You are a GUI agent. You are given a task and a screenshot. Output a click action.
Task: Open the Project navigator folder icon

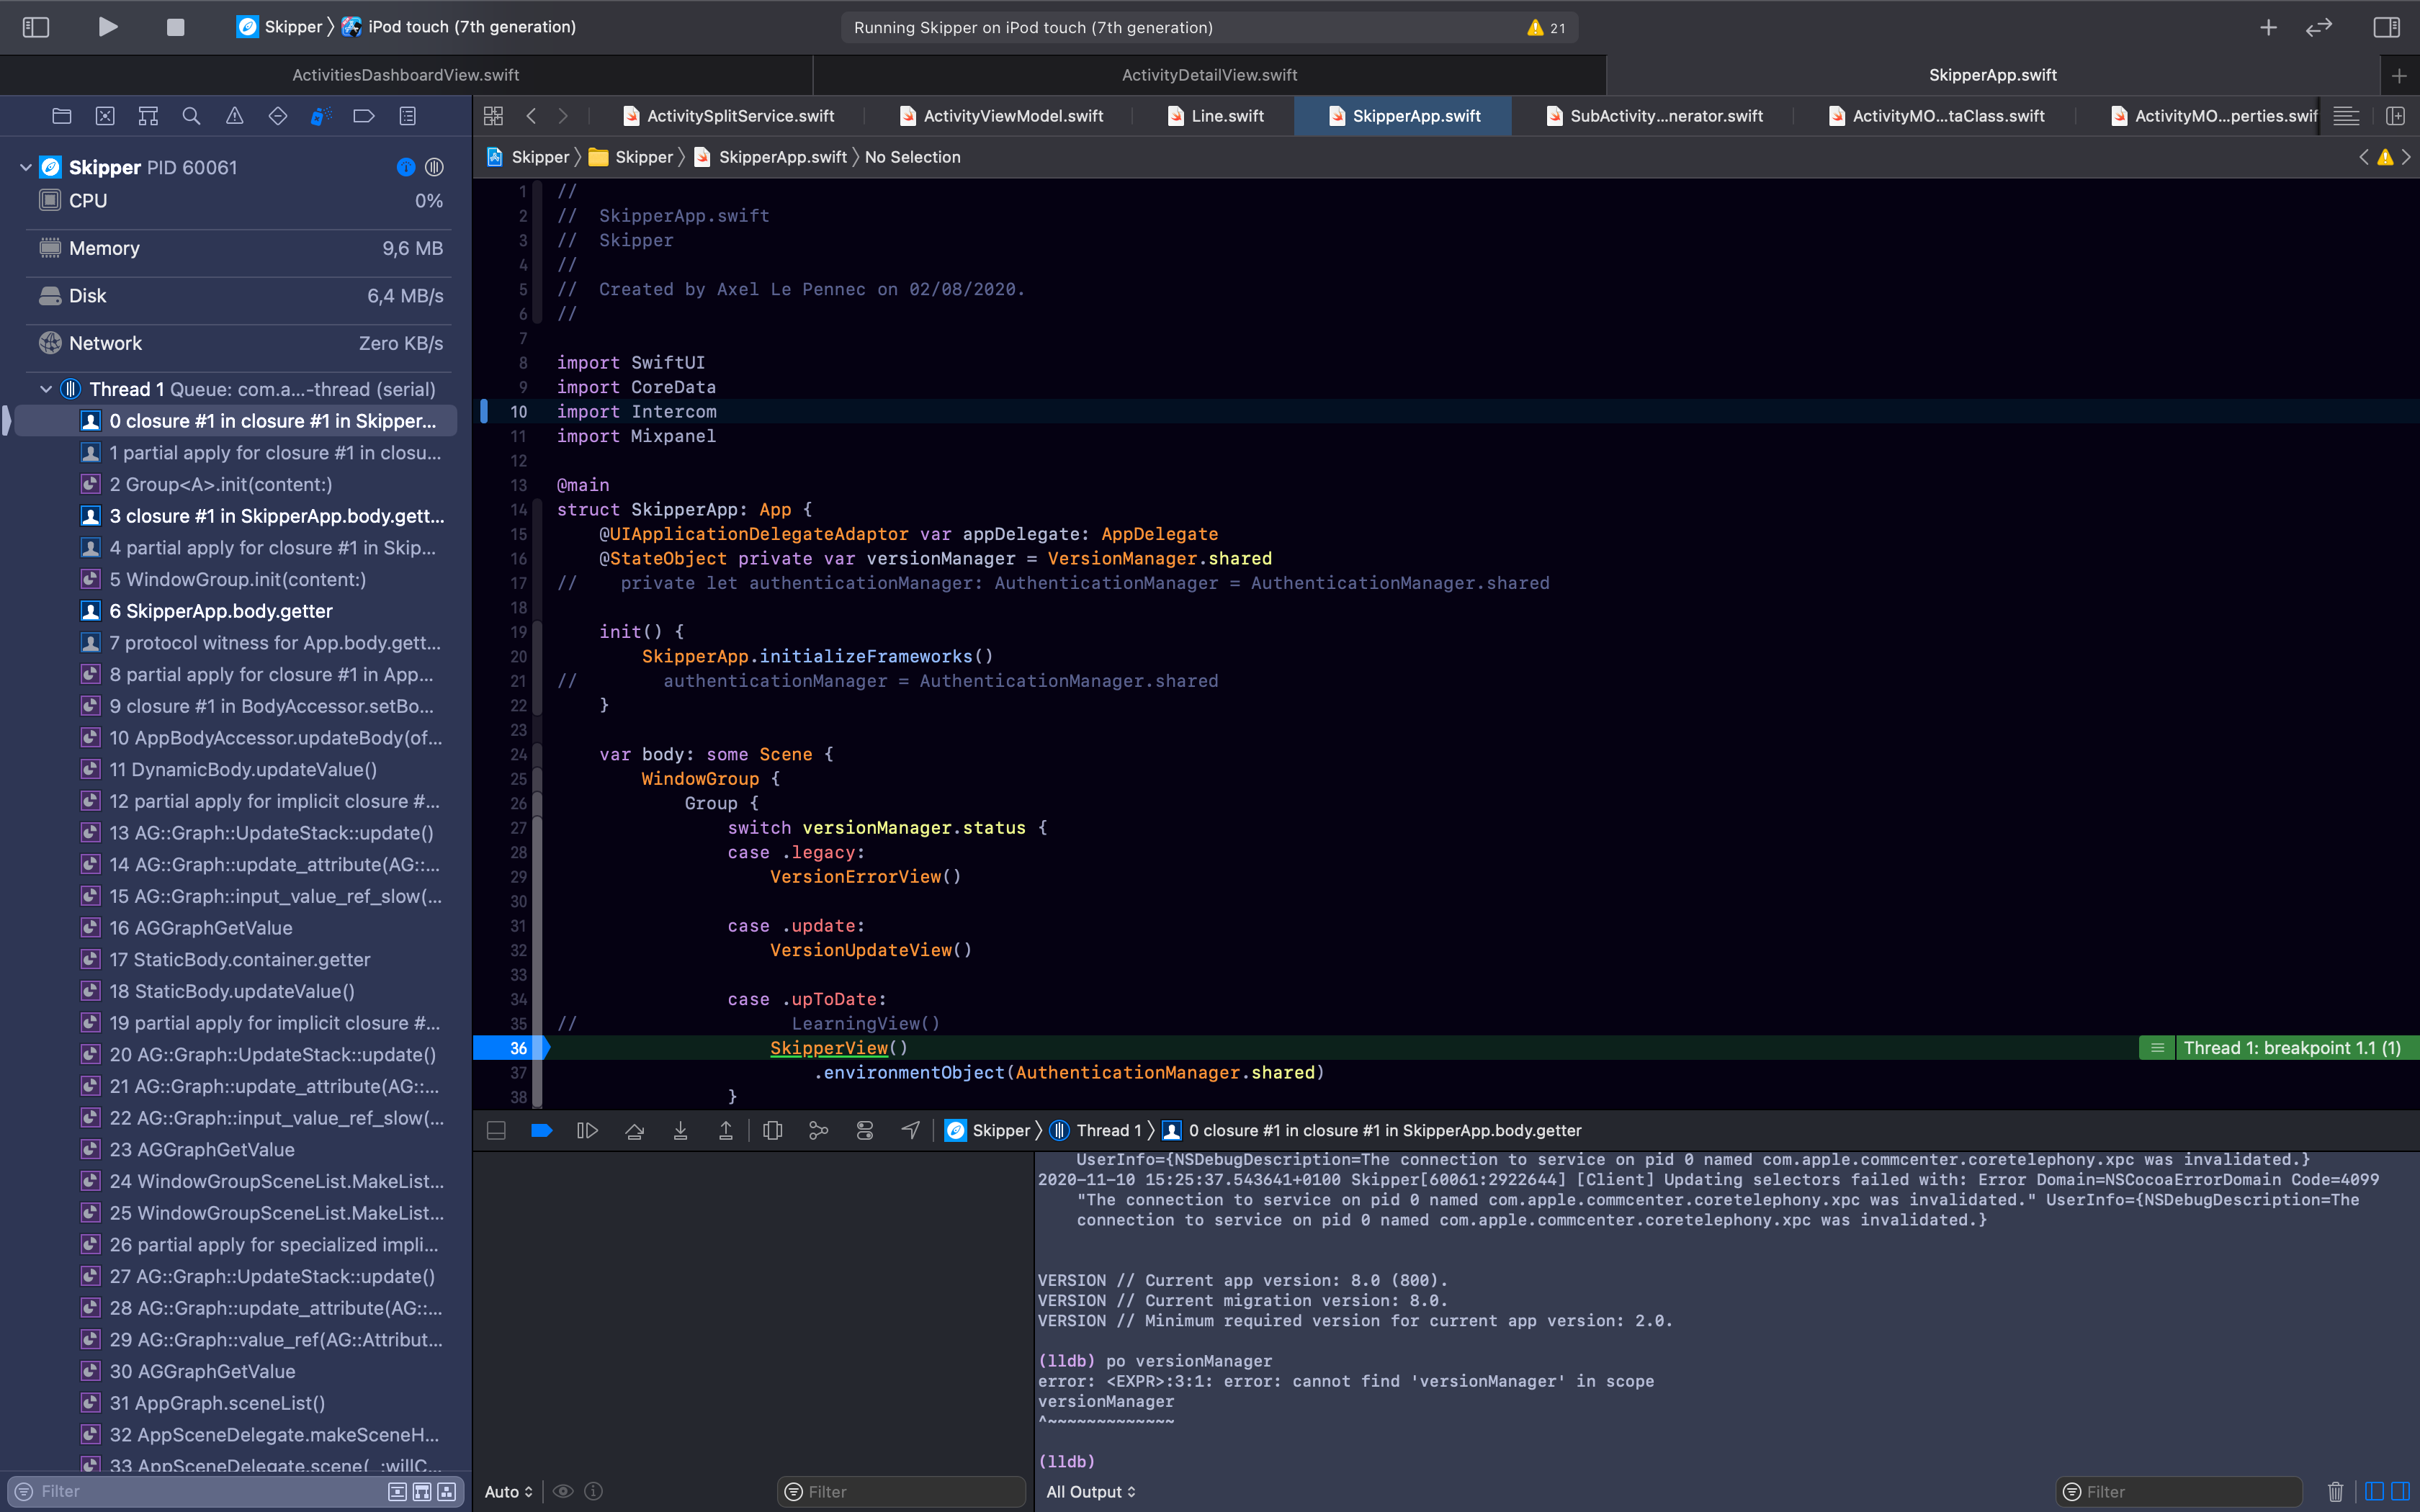click(x=62, y=116)
